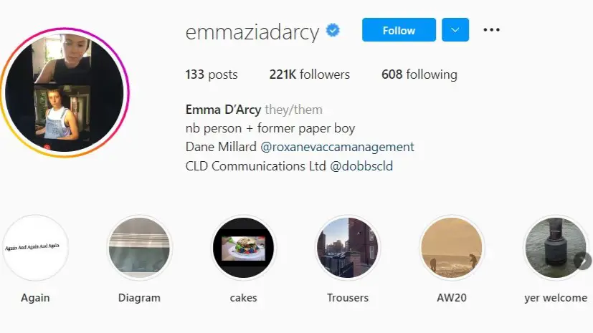Open the Diagram story highlight
593x333 pixels.
click(140, 248)
